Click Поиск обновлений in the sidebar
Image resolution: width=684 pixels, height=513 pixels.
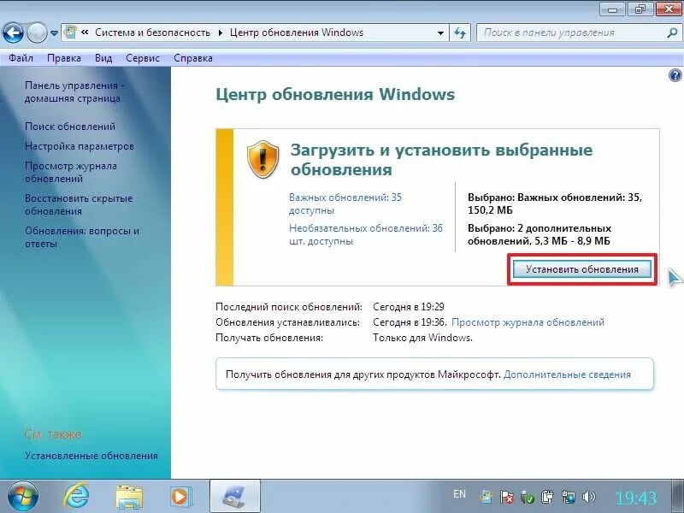pos(70,127)
